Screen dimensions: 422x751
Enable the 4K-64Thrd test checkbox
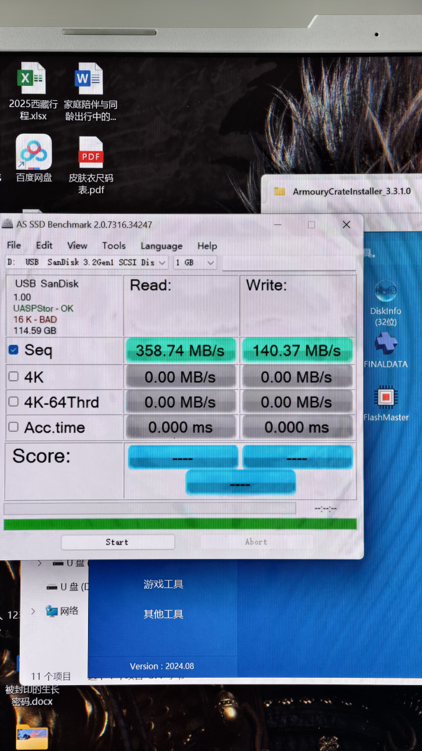pyautogui.click(x=13, y=402)
